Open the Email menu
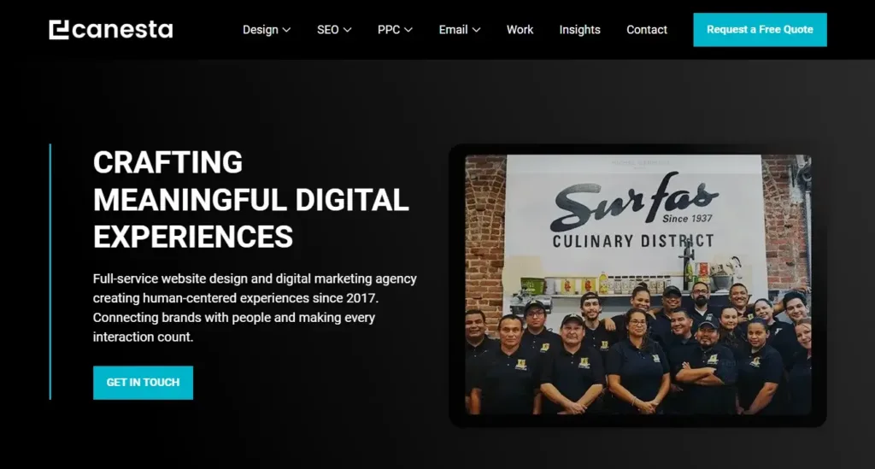Screen dimensions: 875x469 coord(453,30)
